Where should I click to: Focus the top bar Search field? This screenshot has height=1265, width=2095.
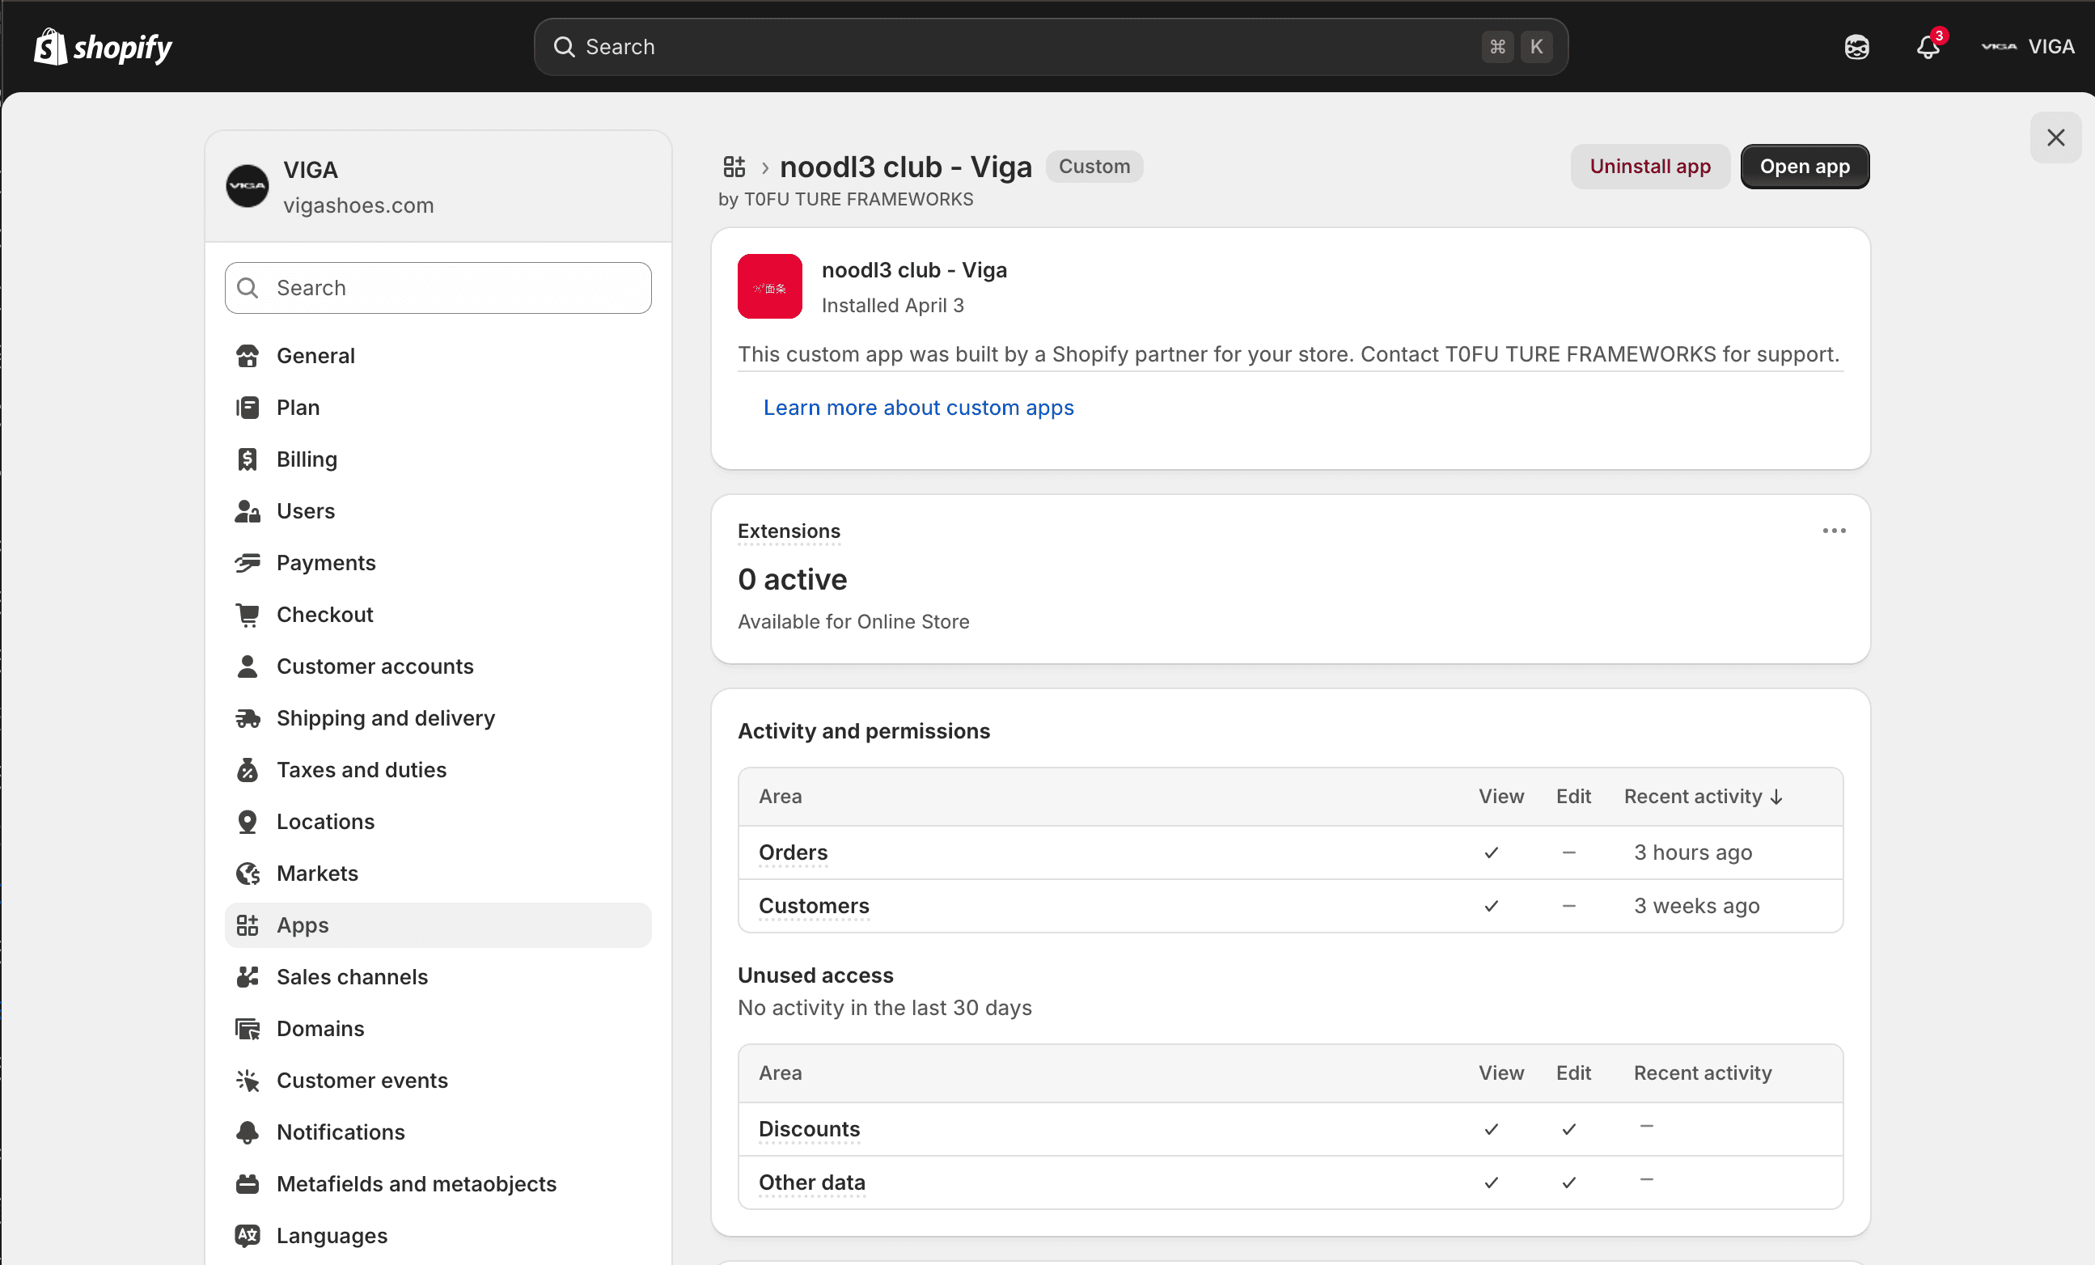[x=1051, y=47]
